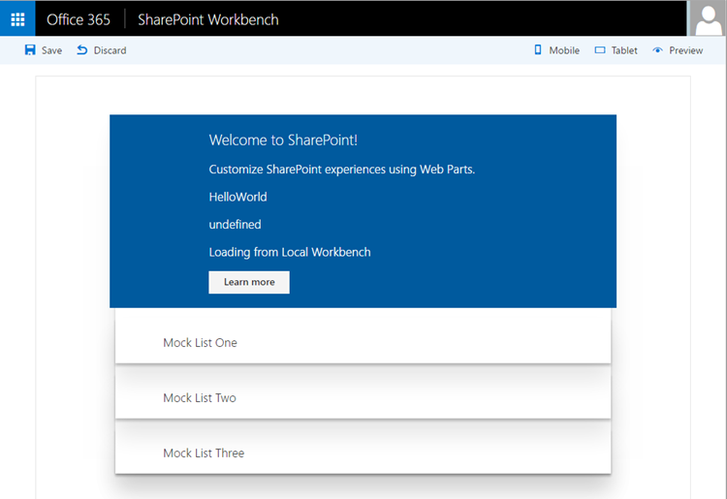The width and height of the screenshot is (727, 499).
Task: Click the Office 365 header link
Action: (x=79, y=19)
